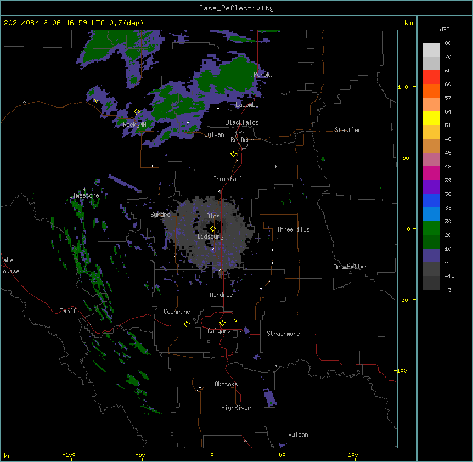Image resolution: width=473 pixels, height=462 pixels.
Task: Click the km unit label at bottom left
Action: click(8, 455)
